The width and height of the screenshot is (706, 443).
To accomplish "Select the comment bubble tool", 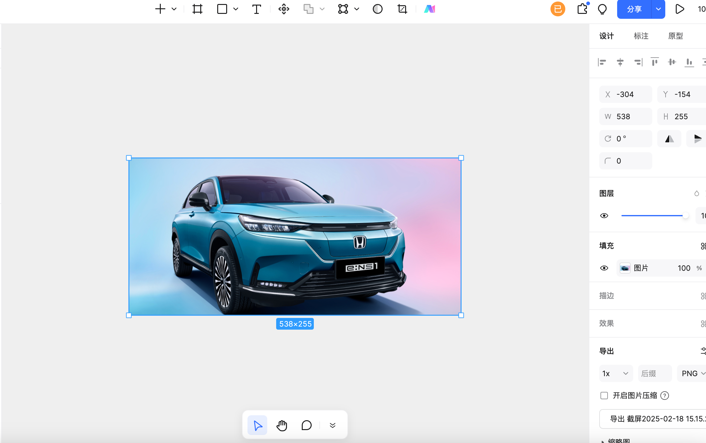I will (x=306, y=425).
